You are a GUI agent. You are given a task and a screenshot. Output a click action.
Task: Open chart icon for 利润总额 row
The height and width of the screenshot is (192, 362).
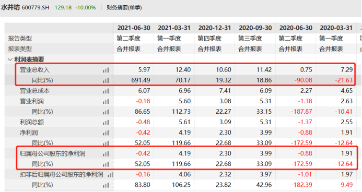pos(106,122)
